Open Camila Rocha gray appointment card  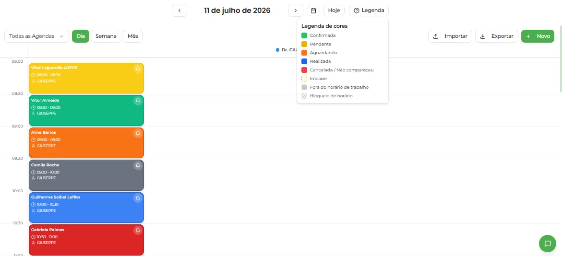[86, 175]
